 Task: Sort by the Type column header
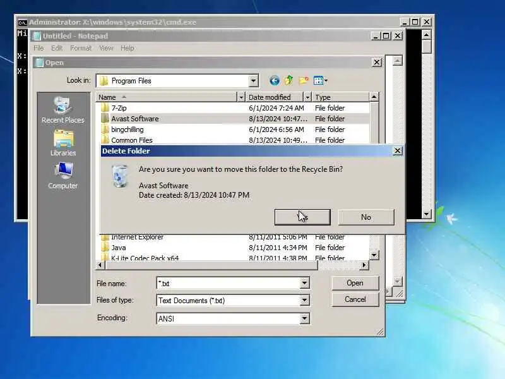pos(340,97)
